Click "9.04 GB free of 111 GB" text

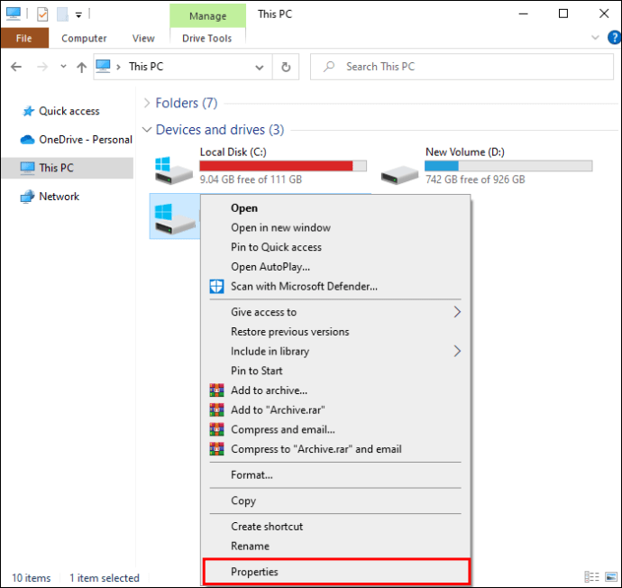click(x=251, y=179)
